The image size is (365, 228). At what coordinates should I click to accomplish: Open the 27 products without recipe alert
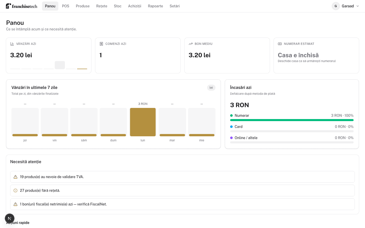(182, 191)
